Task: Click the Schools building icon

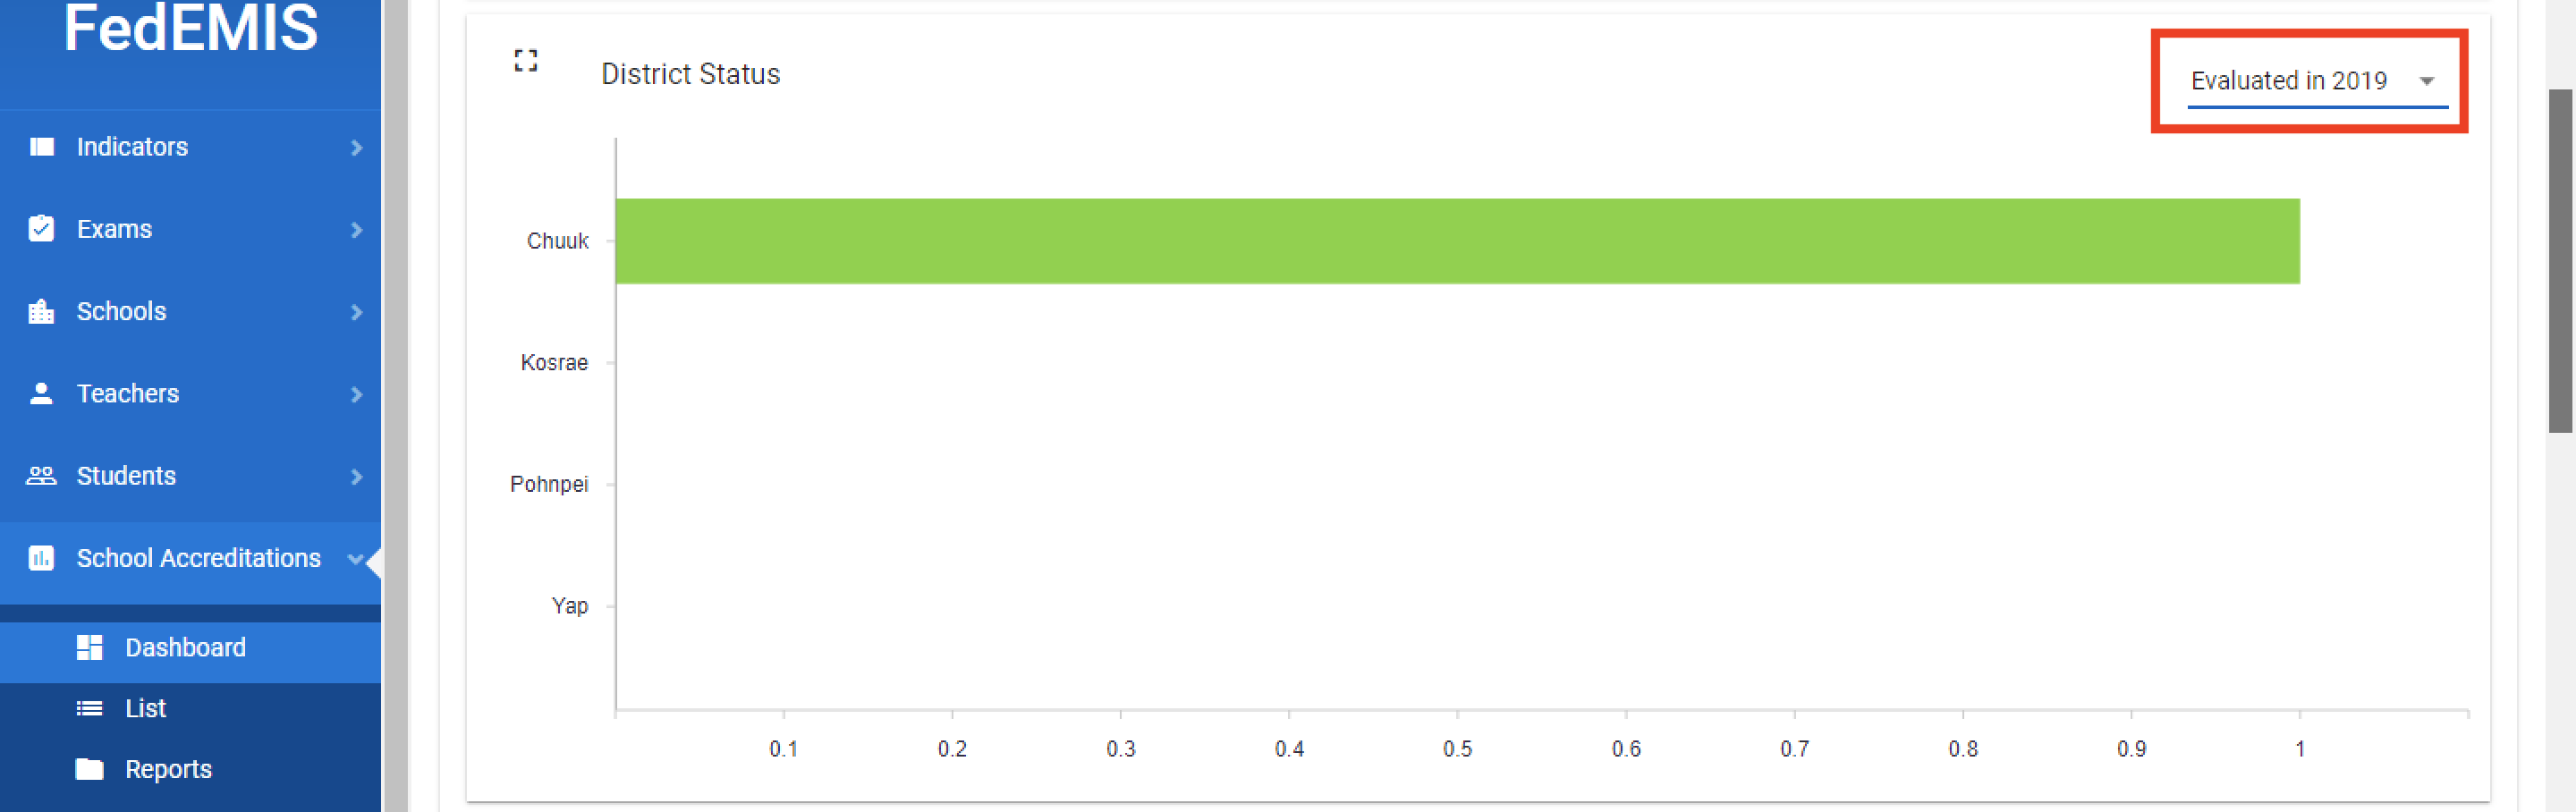Action: tap(41, 312)
